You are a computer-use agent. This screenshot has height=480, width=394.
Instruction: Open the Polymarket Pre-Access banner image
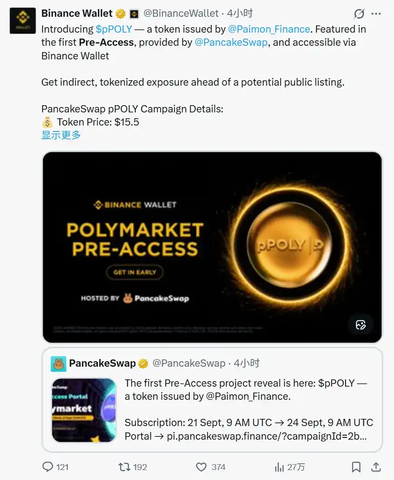click(x=212, y=247)
